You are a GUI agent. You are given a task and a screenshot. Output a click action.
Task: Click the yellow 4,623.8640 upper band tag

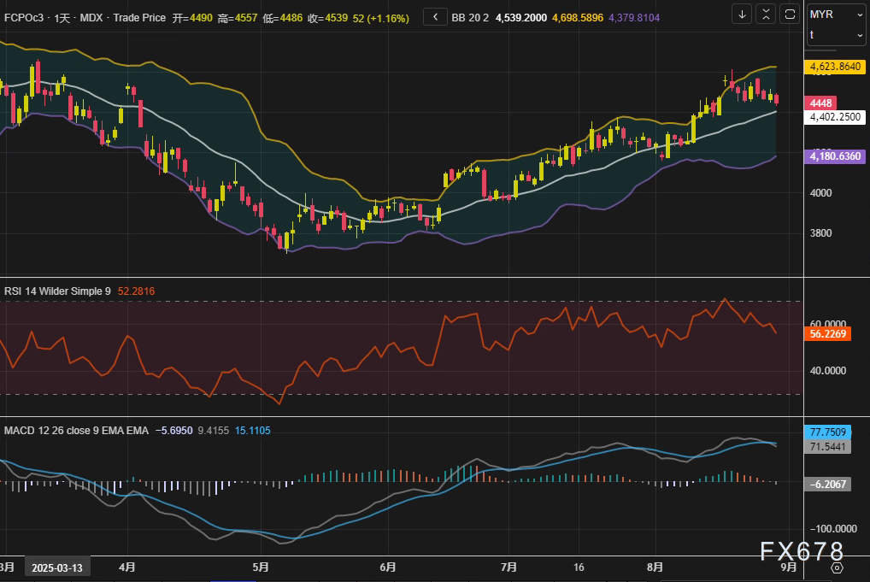coord(836,66)
